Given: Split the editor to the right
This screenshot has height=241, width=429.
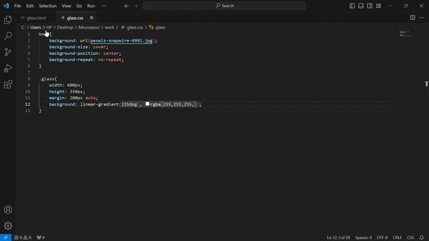Looking at the screenshot, I should click(x=413, y=18).
